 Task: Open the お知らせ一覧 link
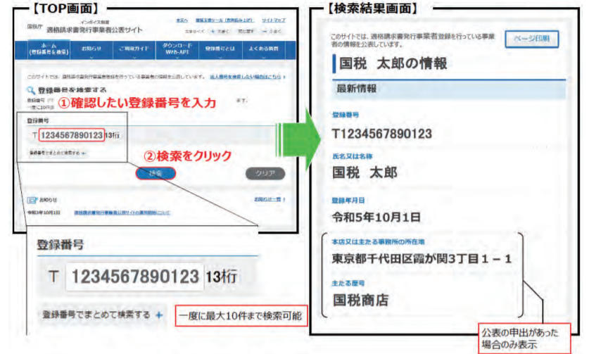[x=268, y=200]
